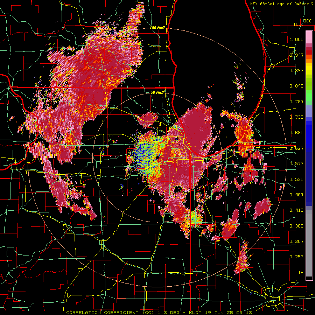Pick the bright green swatch beside 0.787
The image size is (315, 315).
[309, 96]
